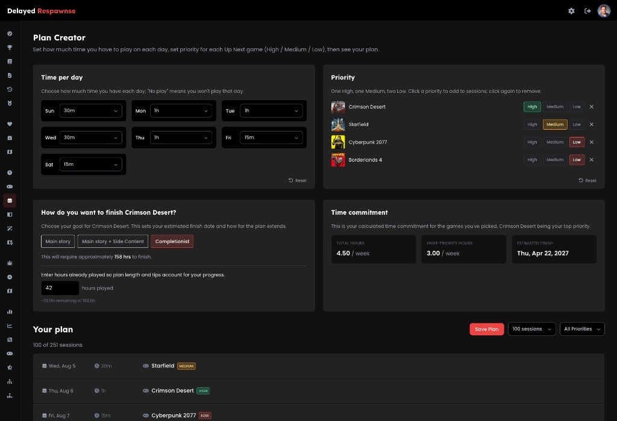
Task: Expand the 100 sessions dropdown
Action: (531, 329)
